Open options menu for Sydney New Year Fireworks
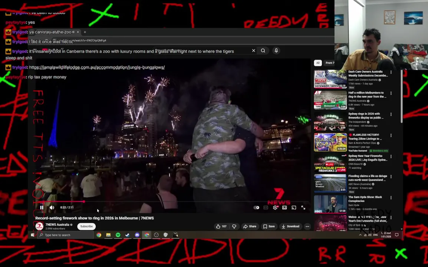This screenshot has height=267, width=428. click(391, 156)
